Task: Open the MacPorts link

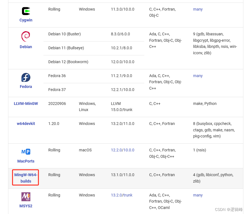Action: coord(26,161)
